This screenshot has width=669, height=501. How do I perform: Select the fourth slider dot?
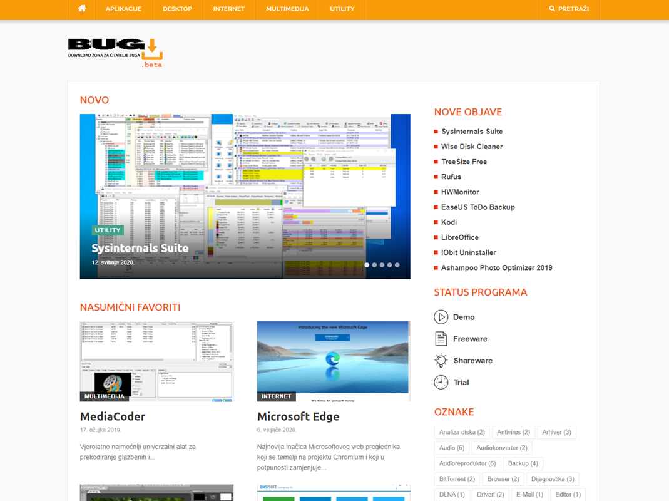(x=389, y=265)
